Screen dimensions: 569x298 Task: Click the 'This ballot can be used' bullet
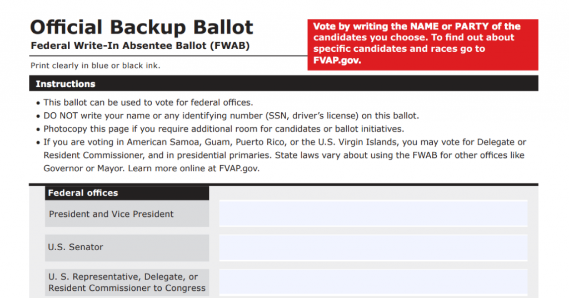(x=148, y=102)
